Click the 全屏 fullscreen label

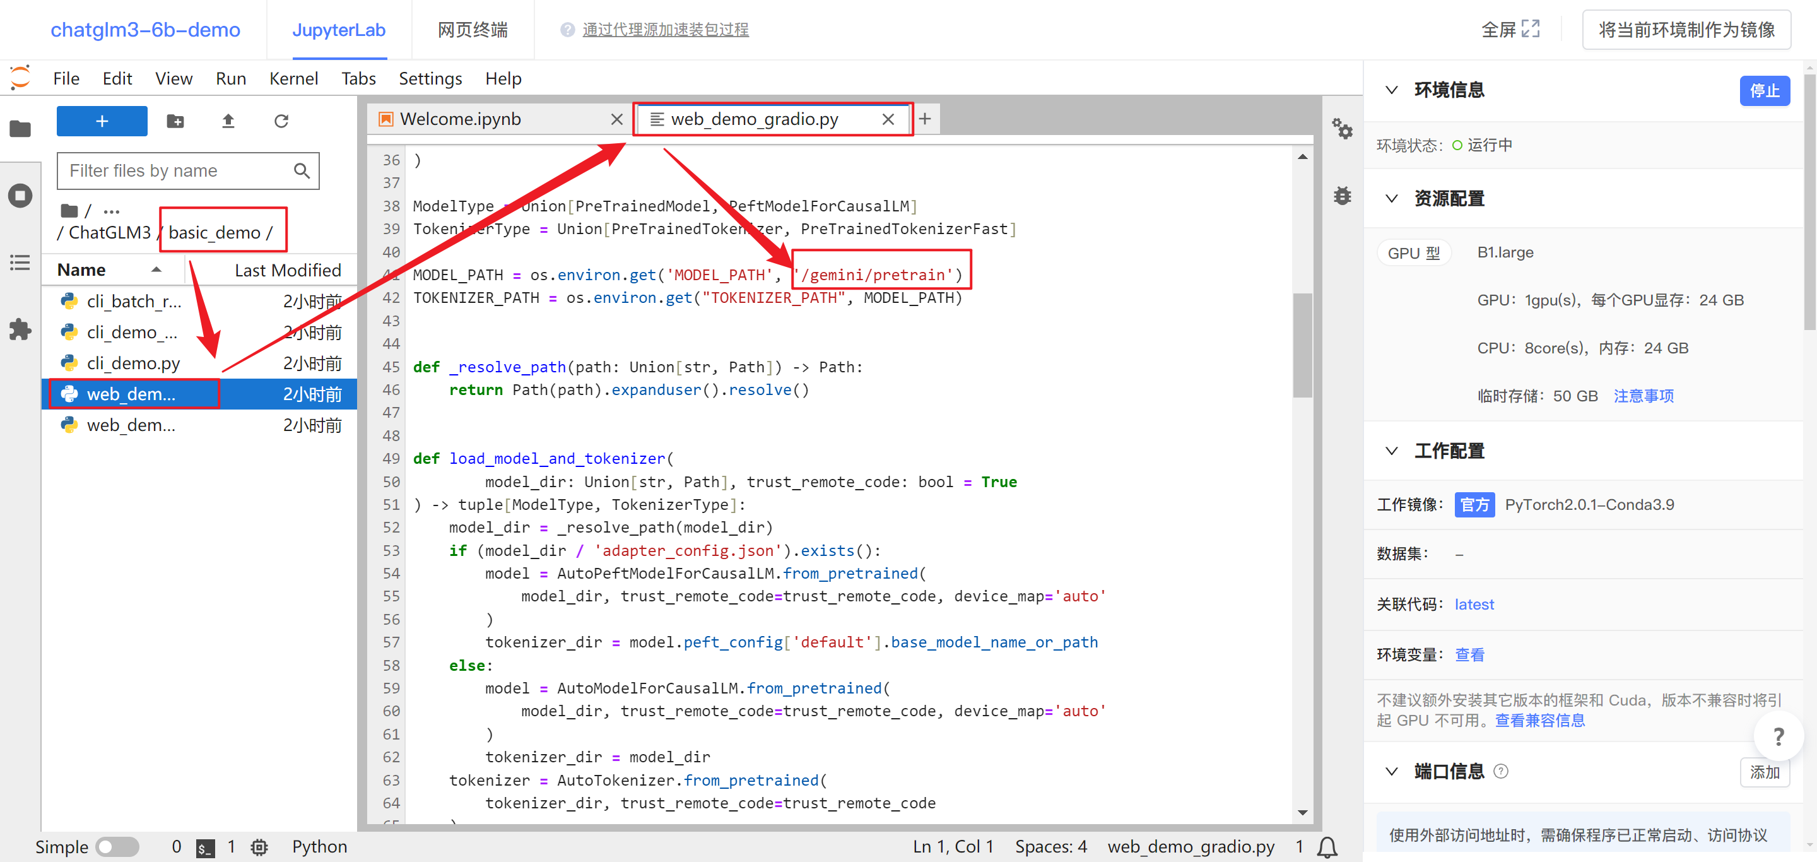1498,30
